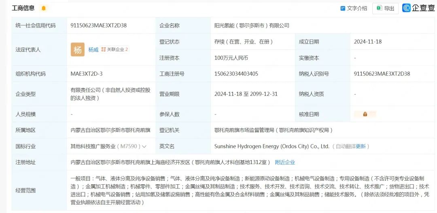Click the 纳税人资质 label cell
This screenshot has height=213, width=437.
(x=322, y=94)
